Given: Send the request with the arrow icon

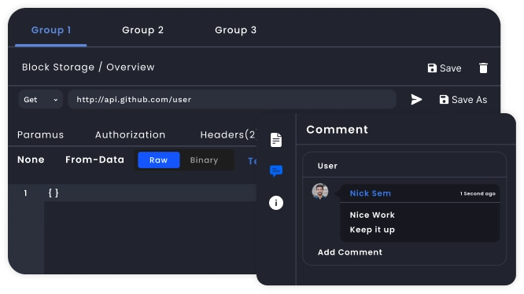Looking at the screenshot, I should click(x=416, y=100).
